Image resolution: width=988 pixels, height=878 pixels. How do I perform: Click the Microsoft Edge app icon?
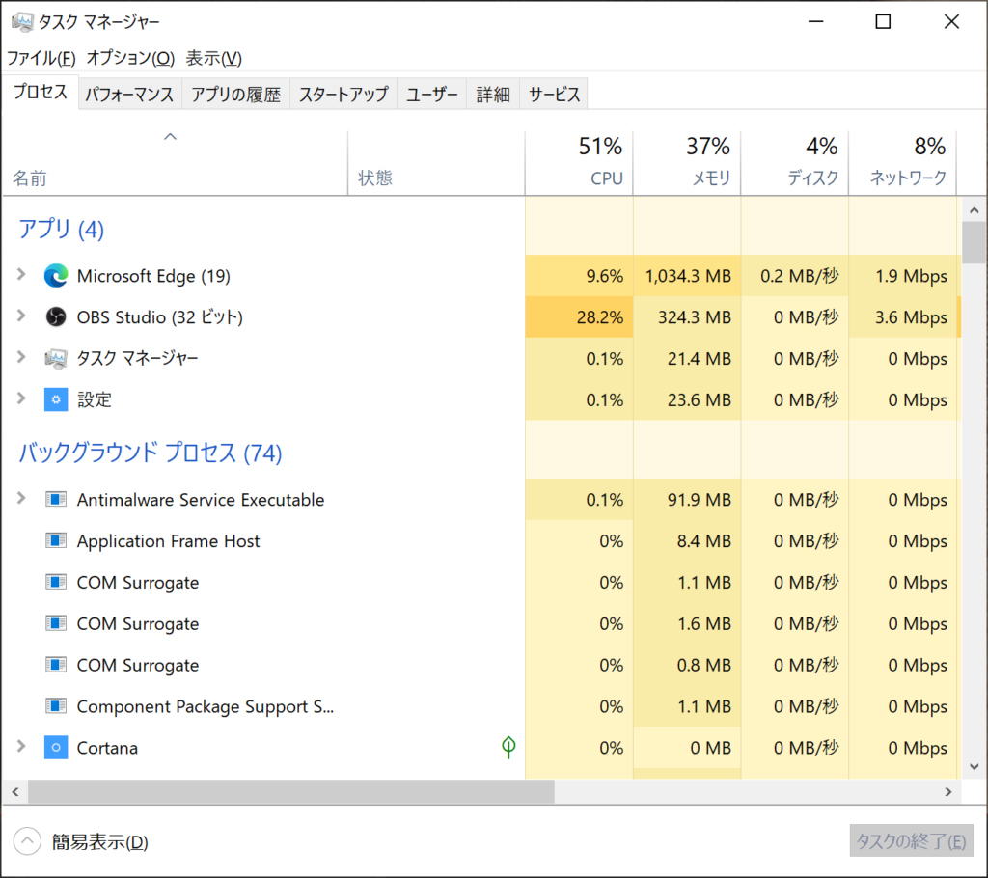pos(55,276)
